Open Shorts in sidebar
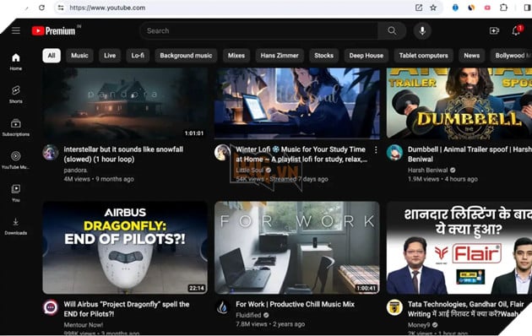 tap(15, 95)
